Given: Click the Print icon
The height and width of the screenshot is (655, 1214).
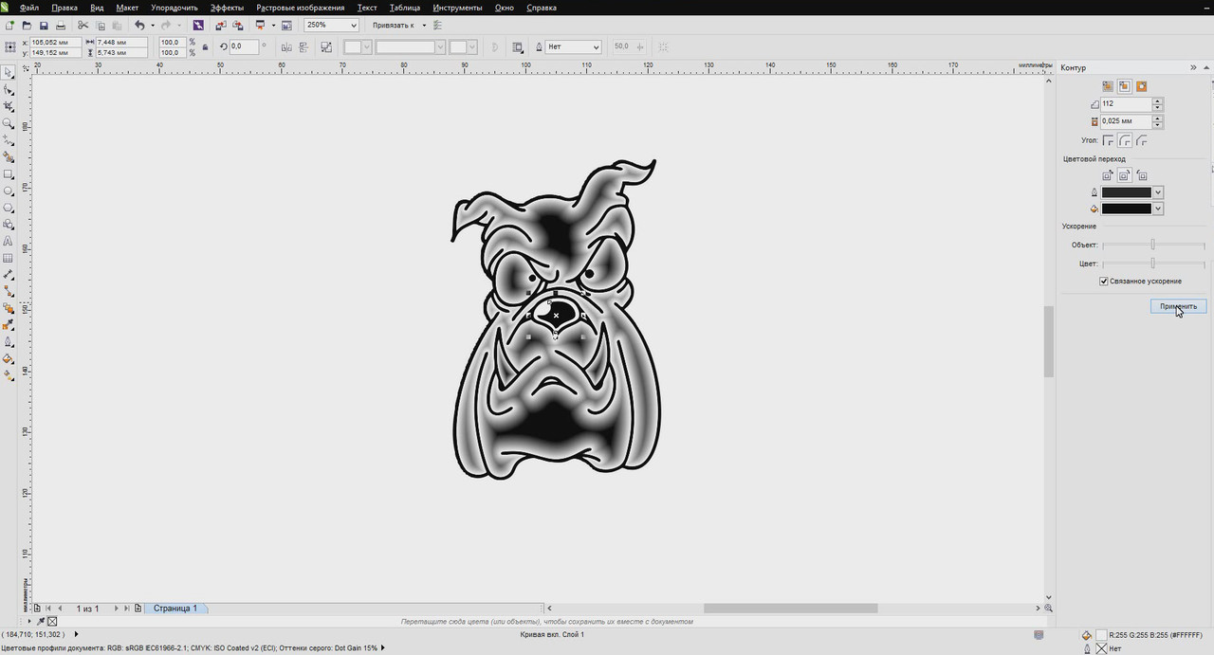Looking at the screenshot, I should [x=61, y=26].
